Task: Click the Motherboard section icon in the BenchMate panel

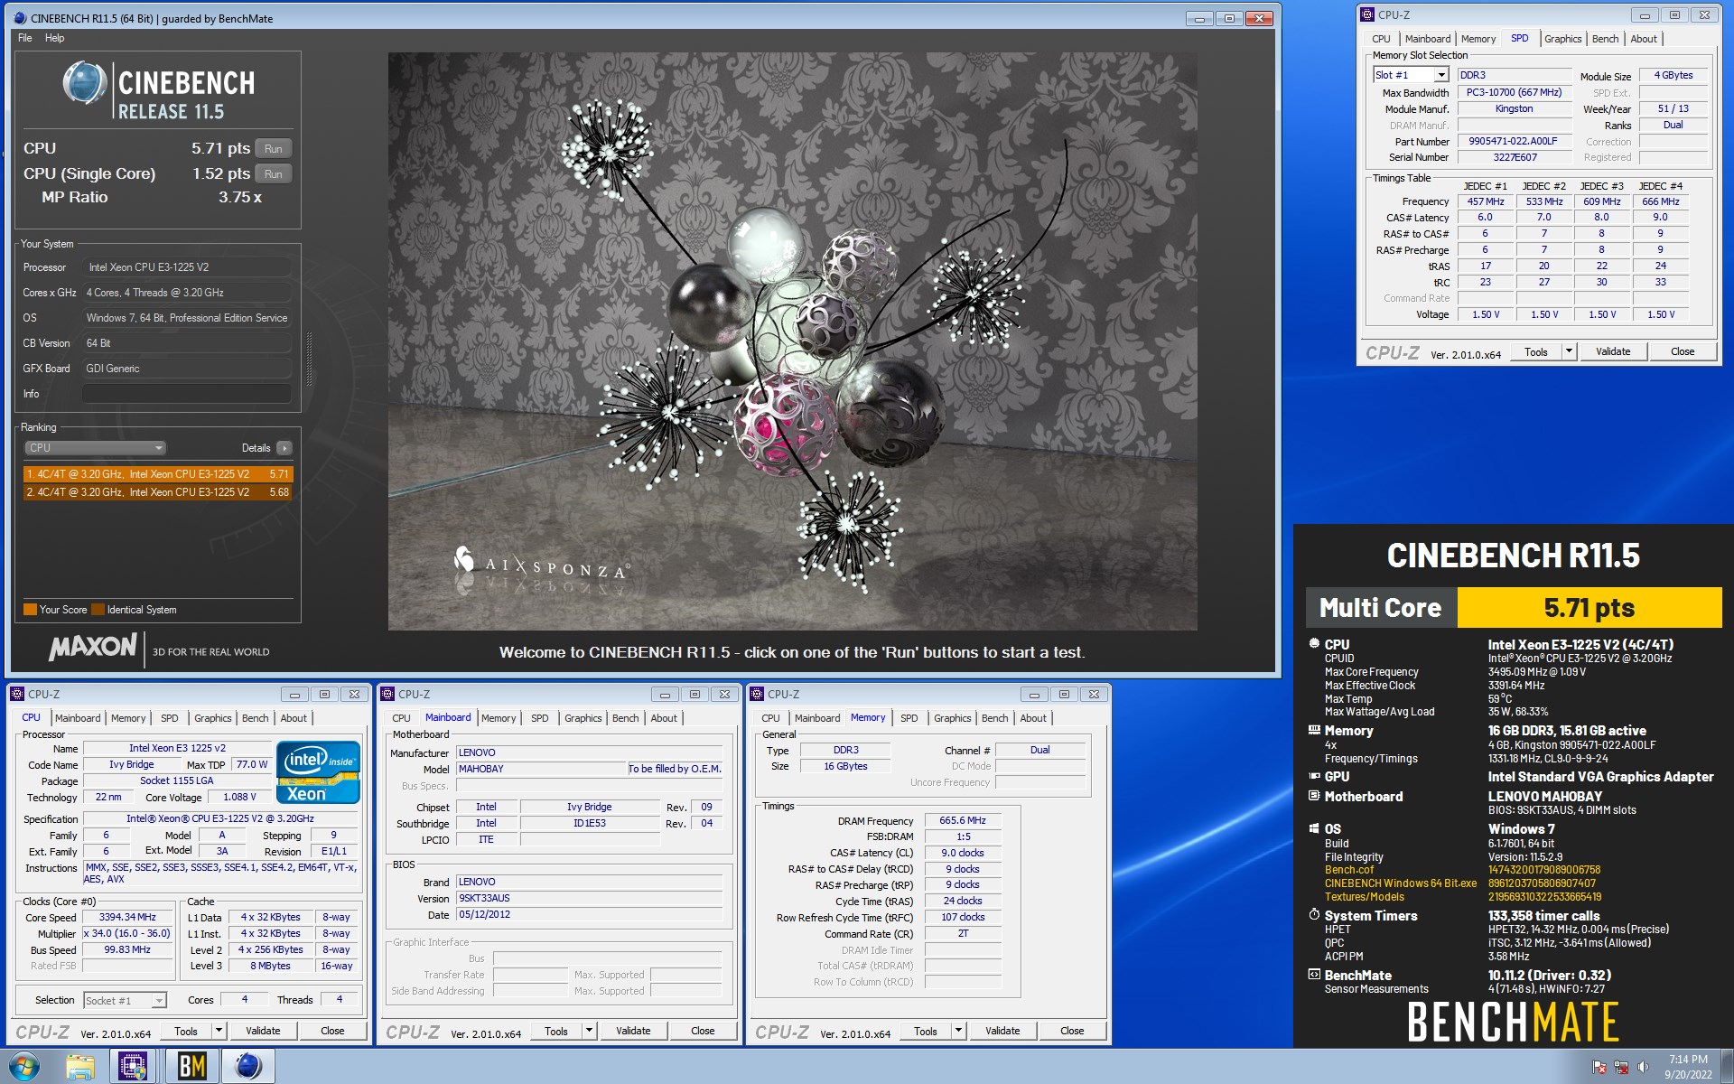Action: (1314, 796)
